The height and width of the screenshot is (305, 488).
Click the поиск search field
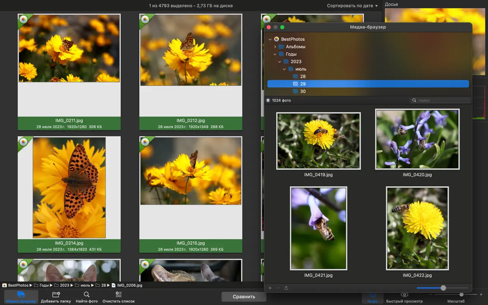click(440, 101)
